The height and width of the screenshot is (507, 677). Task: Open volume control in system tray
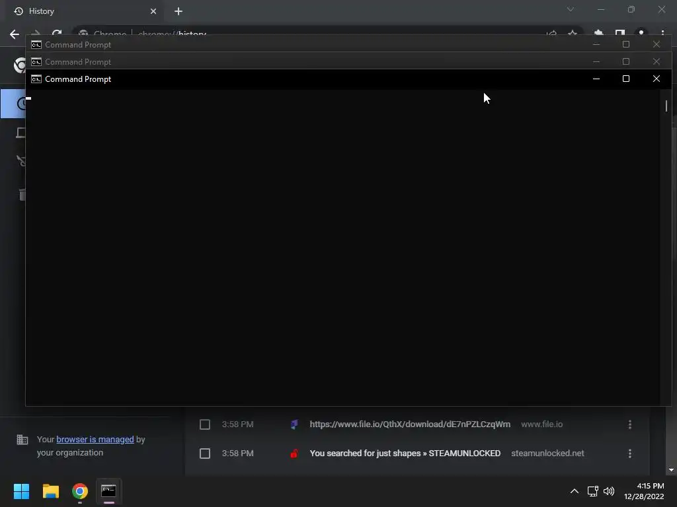(x=609, y=491)
